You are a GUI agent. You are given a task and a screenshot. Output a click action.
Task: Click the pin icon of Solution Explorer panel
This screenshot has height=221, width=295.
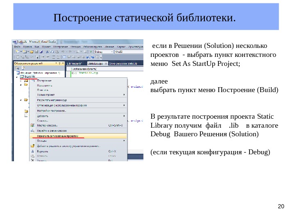point(59,63)
